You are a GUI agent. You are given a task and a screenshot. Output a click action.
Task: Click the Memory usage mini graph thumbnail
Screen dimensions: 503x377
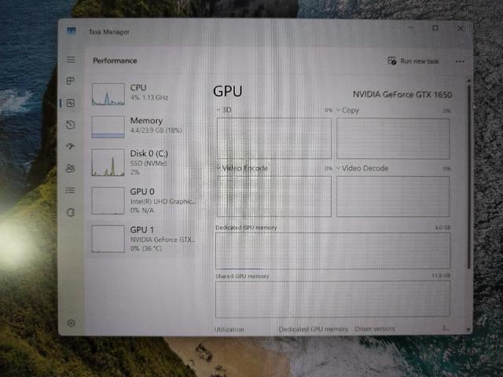point(108,127)
